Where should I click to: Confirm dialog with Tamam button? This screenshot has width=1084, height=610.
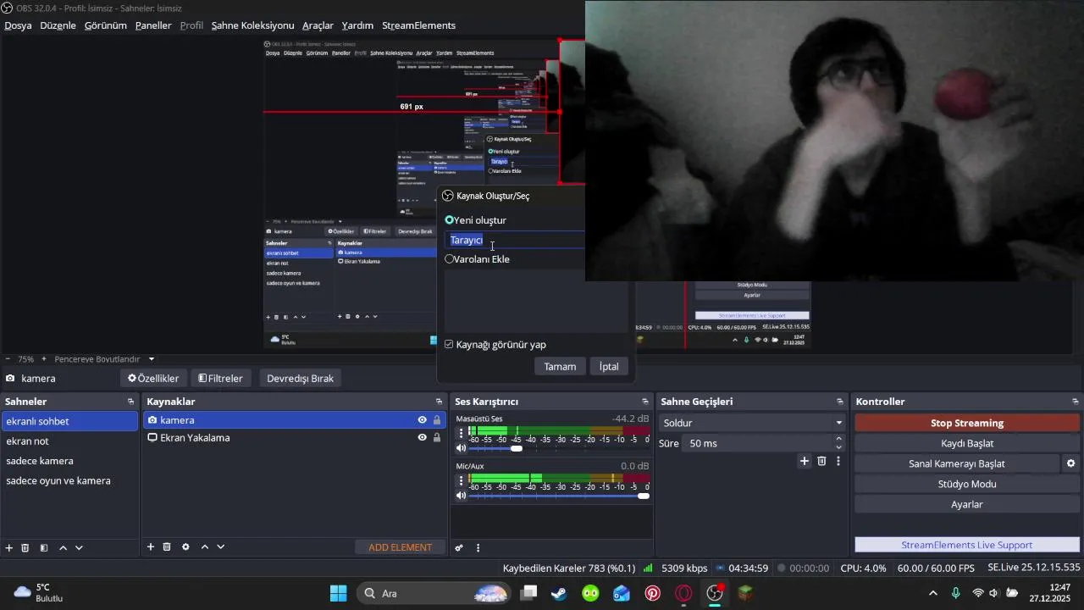[560, 367]
